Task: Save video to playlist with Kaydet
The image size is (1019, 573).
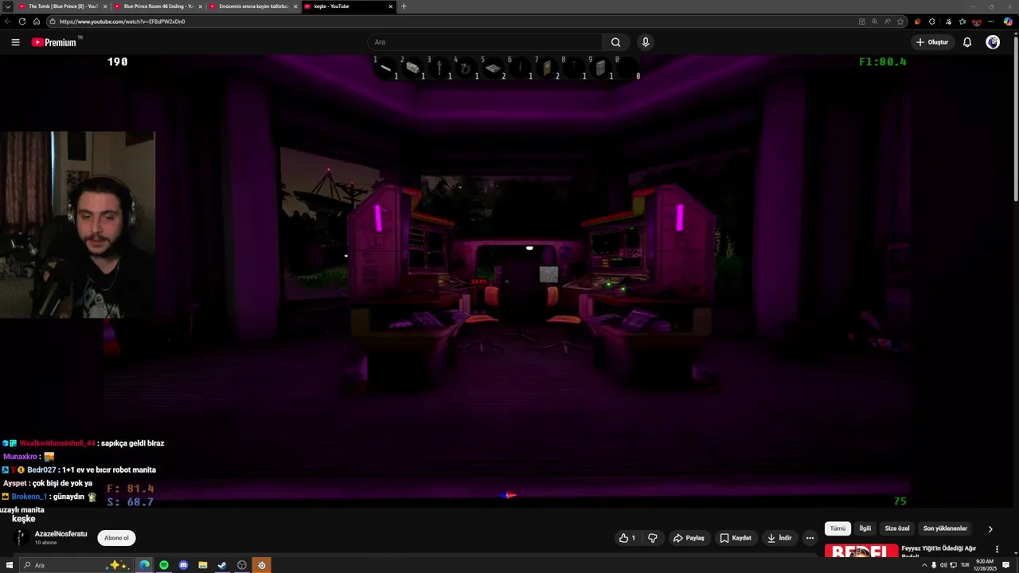Action: click(736, 538)
